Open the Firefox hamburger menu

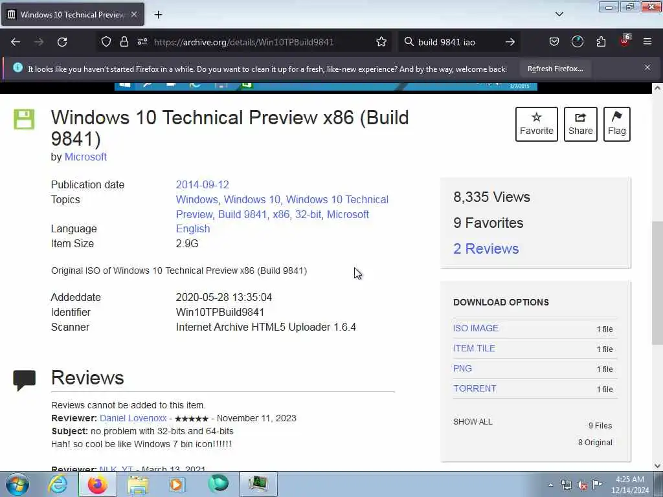pyautogui.click(x=647, y=42)
